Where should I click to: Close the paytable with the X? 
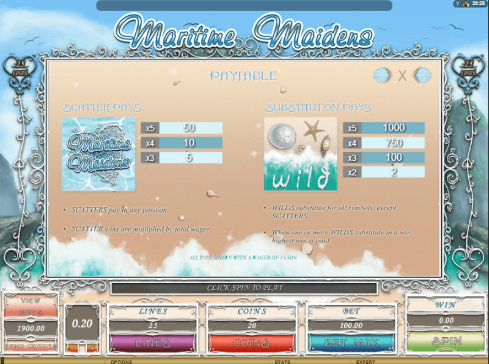tap(403, 76)
